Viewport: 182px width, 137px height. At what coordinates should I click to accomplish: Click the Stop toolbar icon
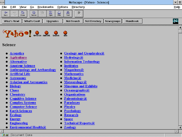pos(79,14)
